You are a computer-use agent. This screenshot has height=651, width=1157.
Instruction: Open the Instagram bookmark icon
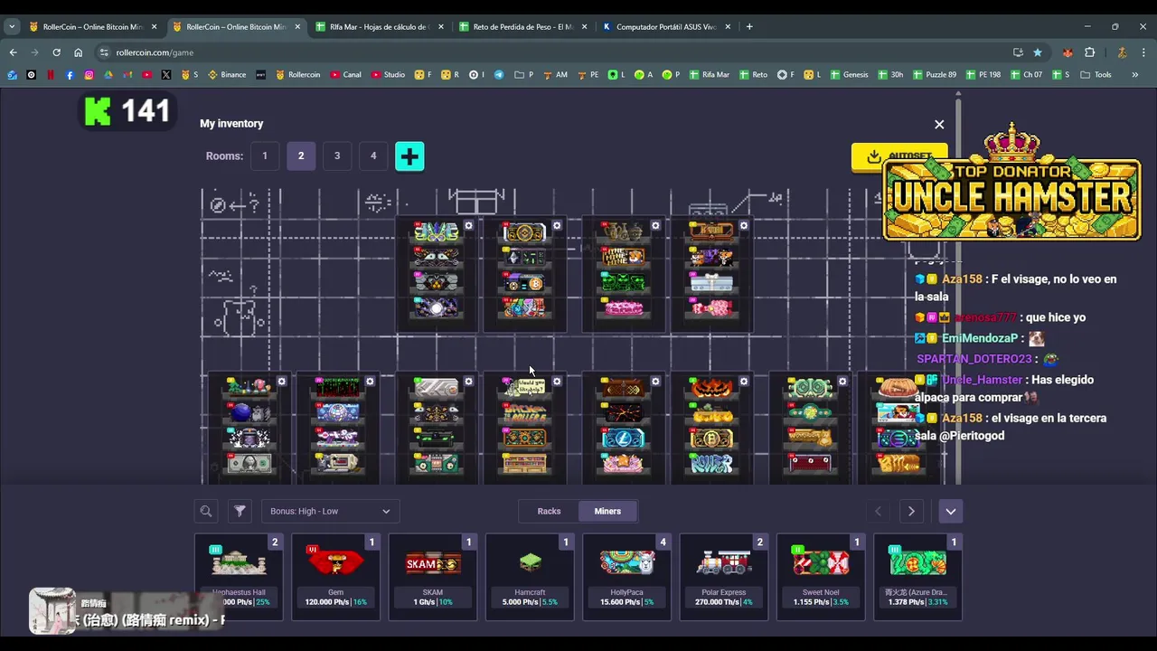(x=89, y=74)
